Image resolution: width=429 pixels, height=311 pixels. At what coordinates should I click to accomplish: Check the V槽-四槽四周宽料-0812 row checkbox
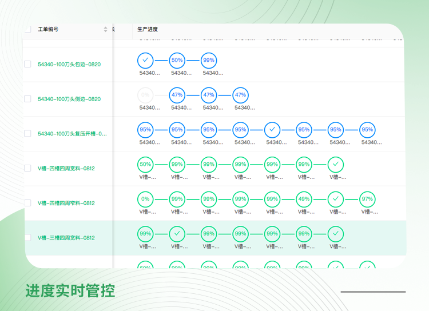pos(27,168)
